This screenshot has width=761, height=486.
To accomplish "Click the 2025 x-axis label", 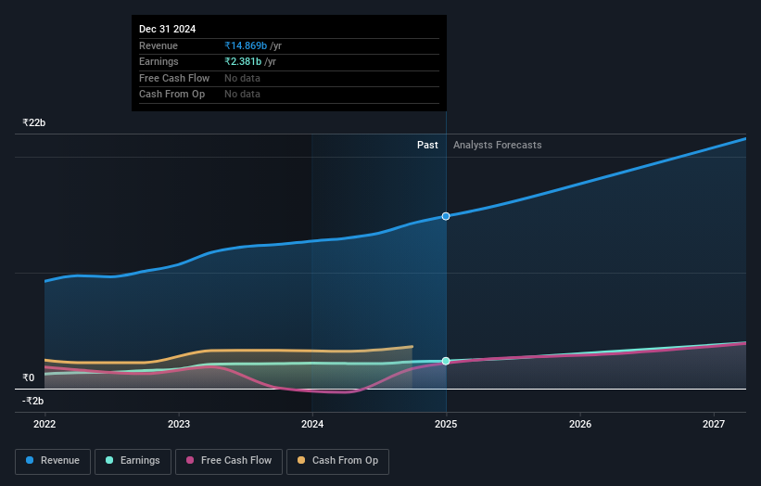I will 446,425.
